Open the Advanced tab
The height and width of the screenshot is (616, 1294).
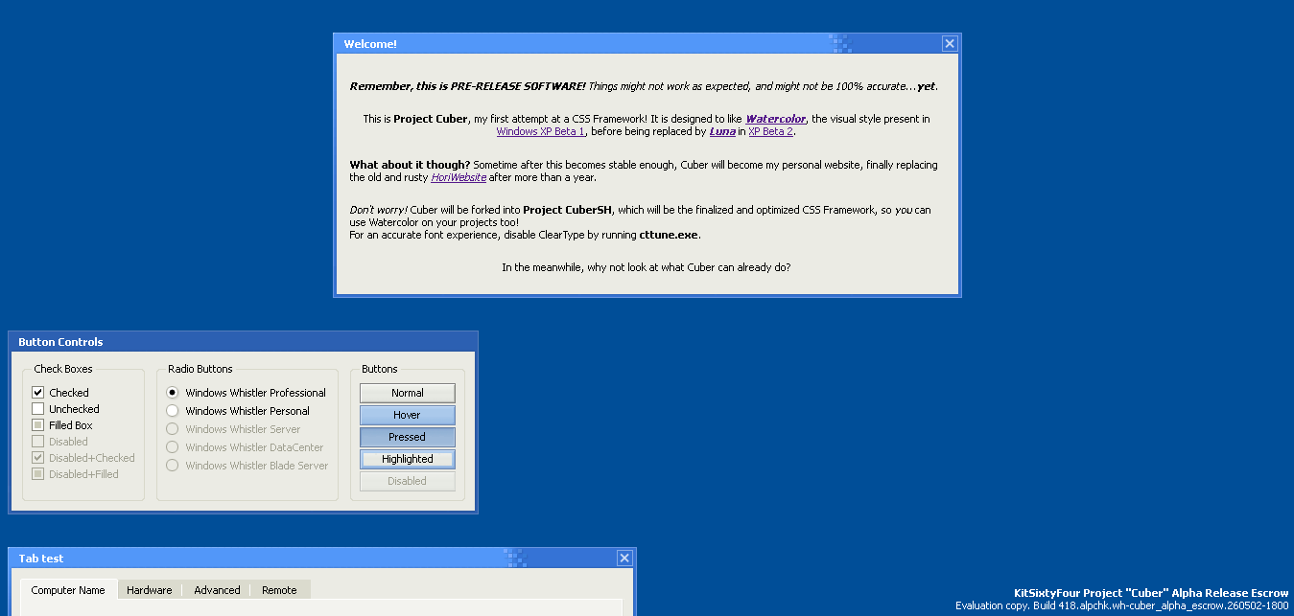[x=218, y=590]
